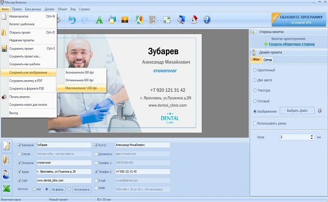Toggle the Адрес checkbox

(x=20, y=172)
